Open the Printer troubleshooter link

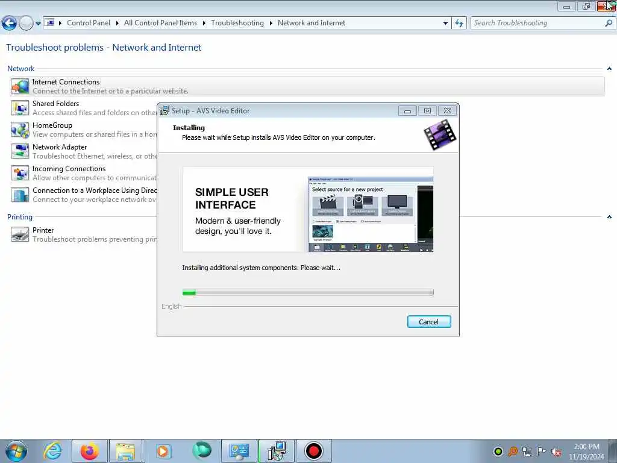tap(43, 230)
